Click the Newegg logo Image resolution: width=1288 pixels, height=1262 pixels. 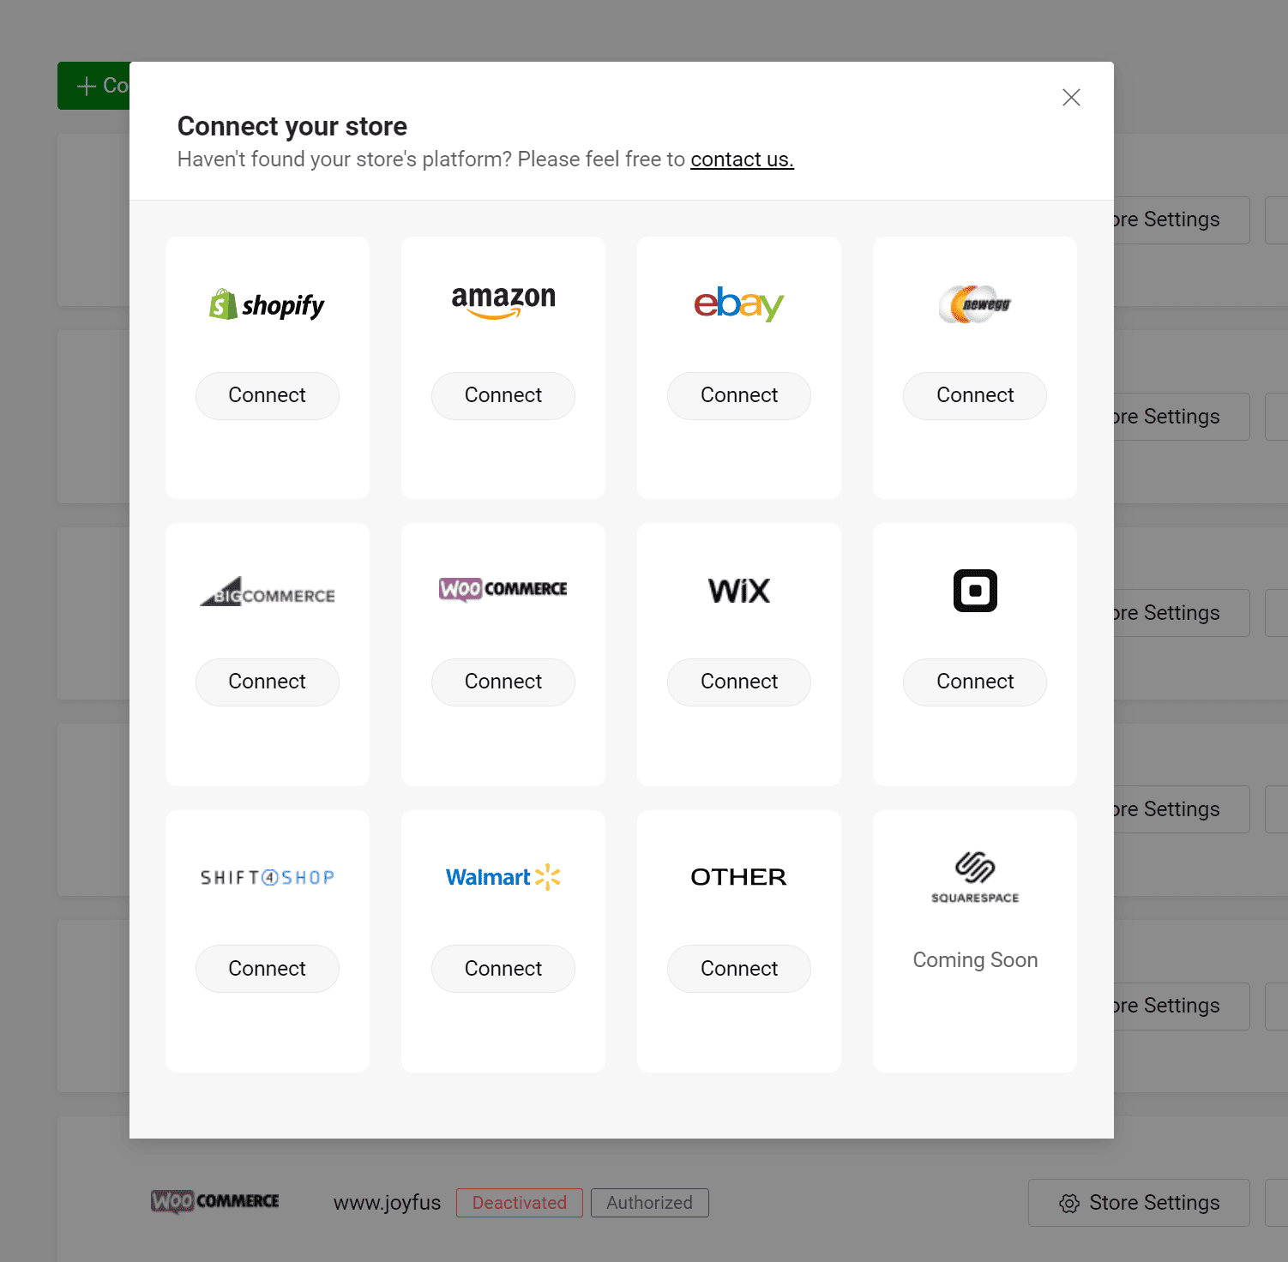(x=975, y=304)
